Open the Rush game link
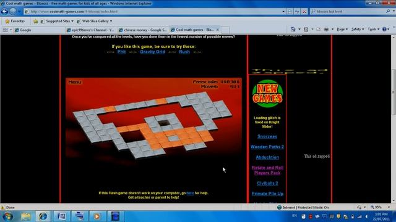This screenshot has width=396, height=222. (x=184, y=52)
